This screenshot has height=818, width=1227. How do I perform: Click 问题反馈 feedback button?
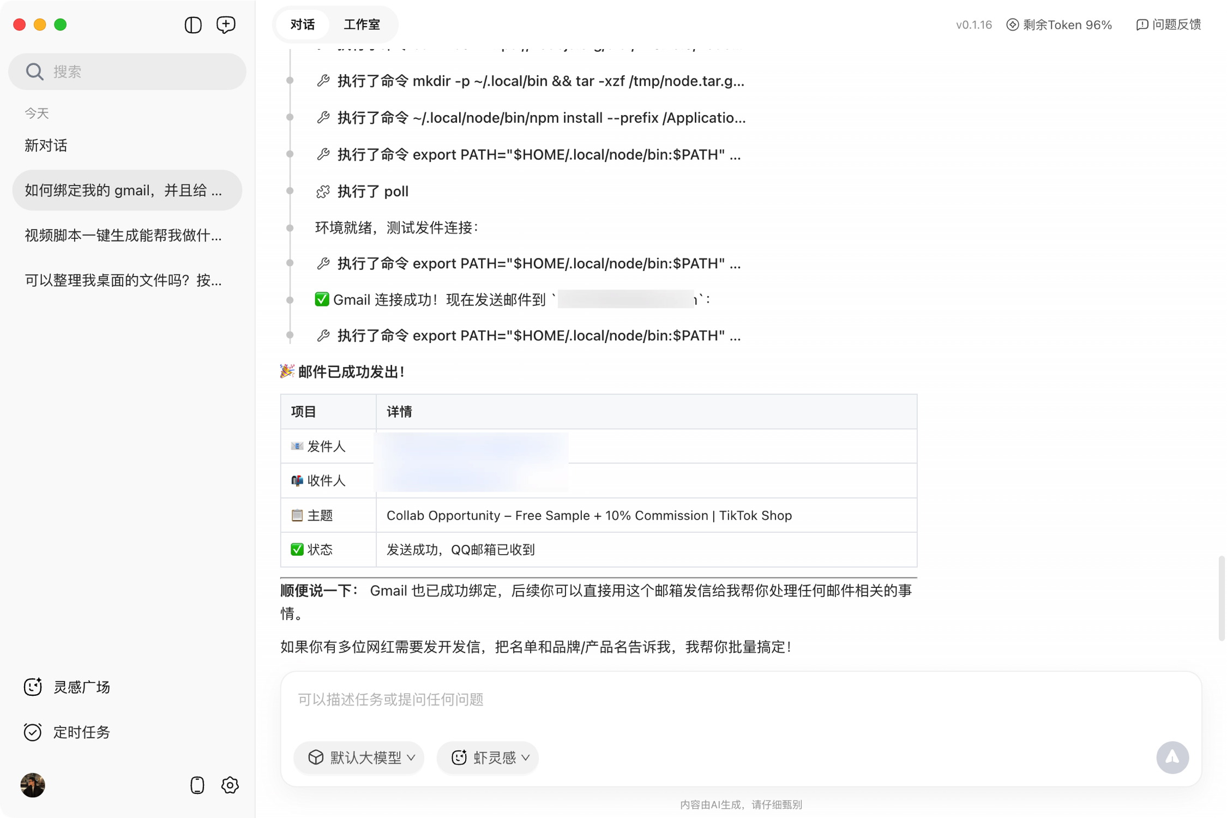click(1169, 25)
